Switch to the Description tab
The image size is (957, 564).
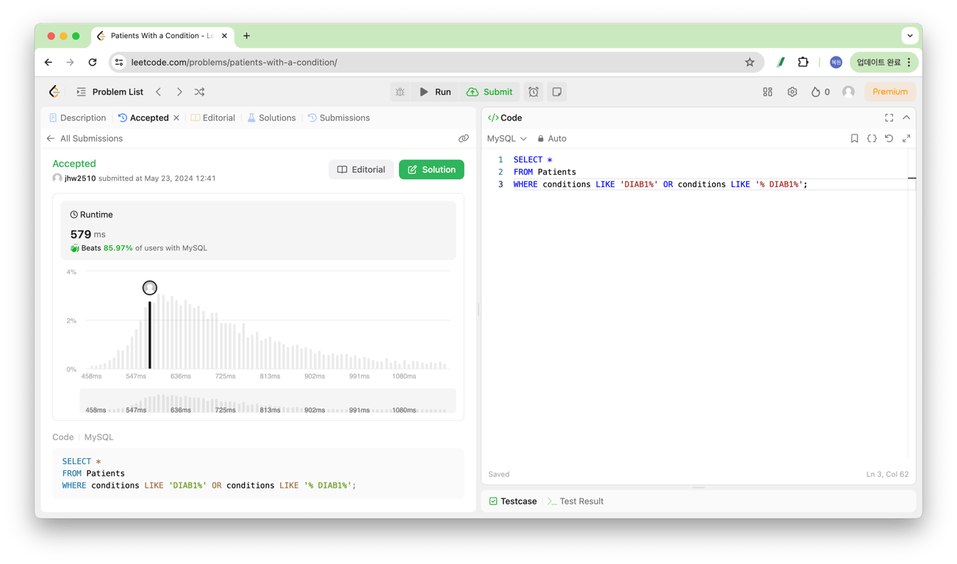coord(77,117)
